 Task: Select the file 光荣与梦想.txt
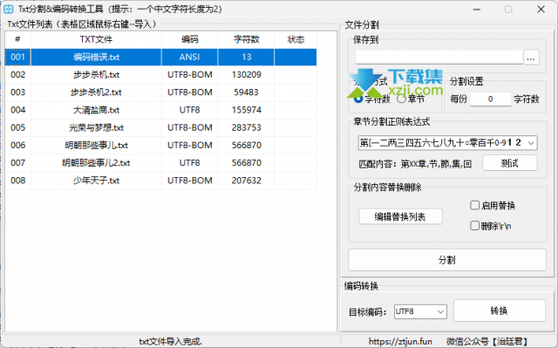96,127
